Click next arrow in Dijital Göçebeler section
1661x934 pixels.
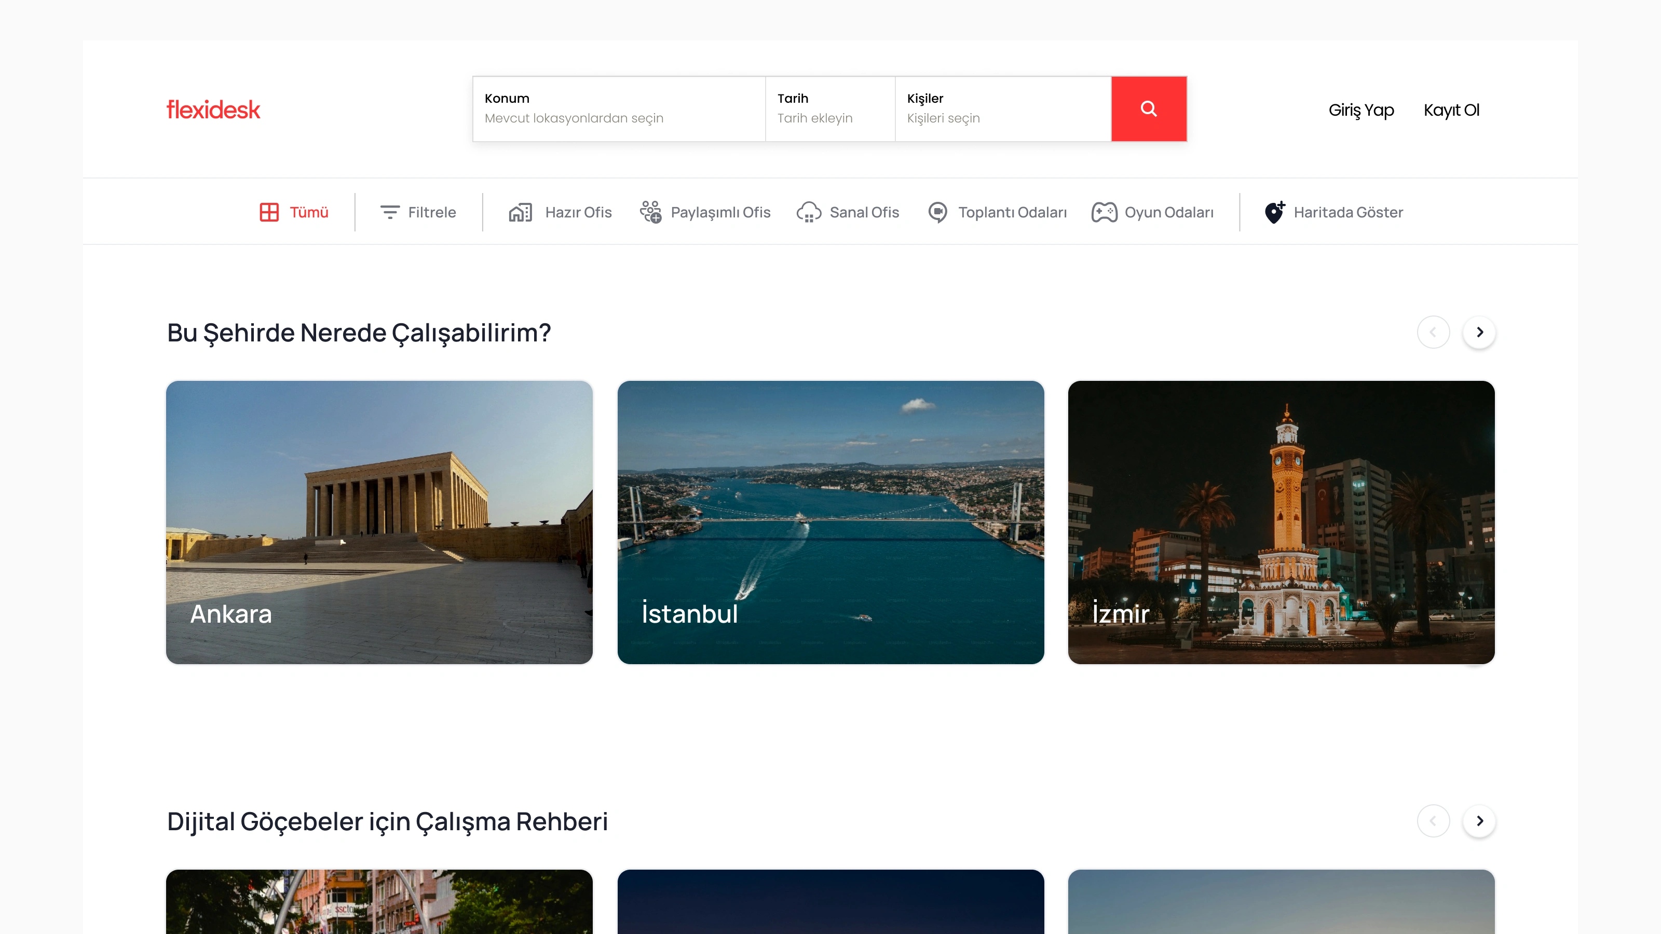click(x=1479, y=820)
